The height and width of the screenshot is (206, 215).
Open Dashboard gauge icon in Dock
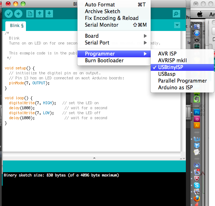(197, 40)
